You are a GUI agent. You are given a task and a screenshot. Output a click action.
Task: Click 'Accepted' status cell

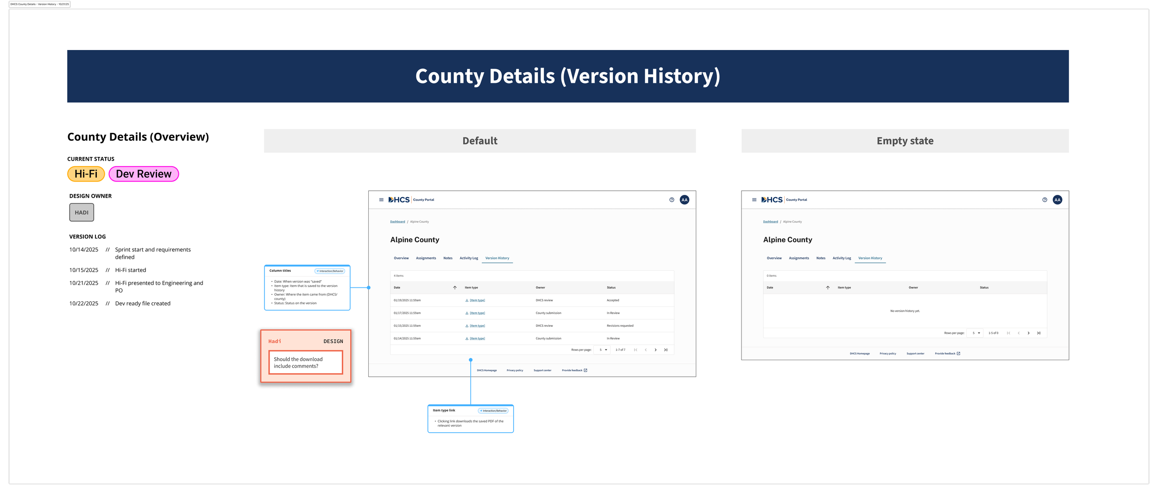[613, 300]
